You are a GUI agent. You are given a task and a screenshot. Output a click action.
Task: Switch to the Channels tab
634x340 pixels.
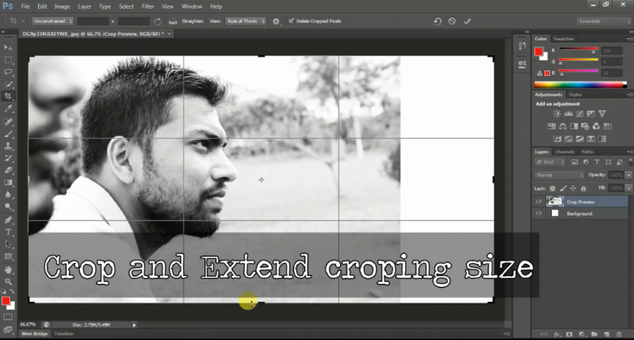click(564, 151)
